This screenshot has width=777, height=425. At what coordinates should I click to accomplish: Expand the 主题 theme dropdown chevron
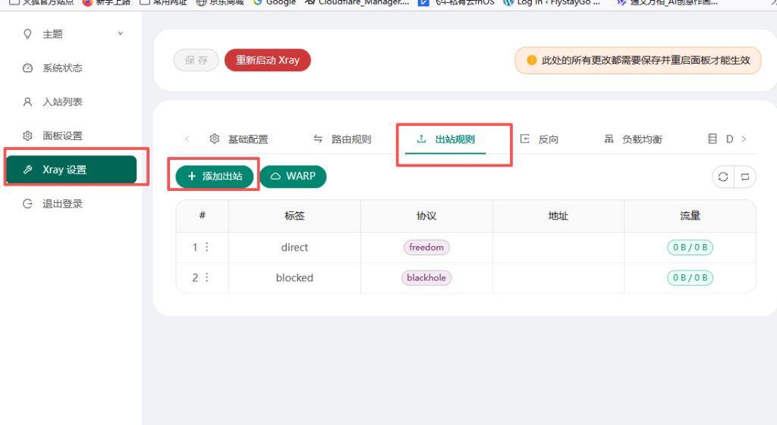[x=120, y=33]
